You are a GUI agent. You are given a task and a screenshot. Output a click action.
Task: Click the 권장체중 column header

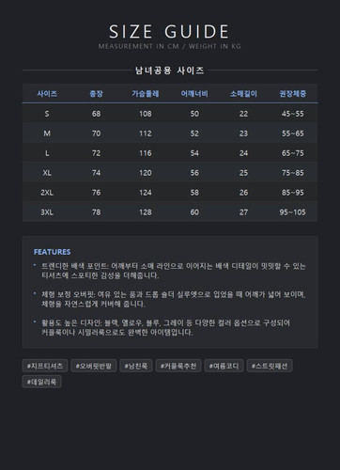pyautogui.click(x=293, y=93)
